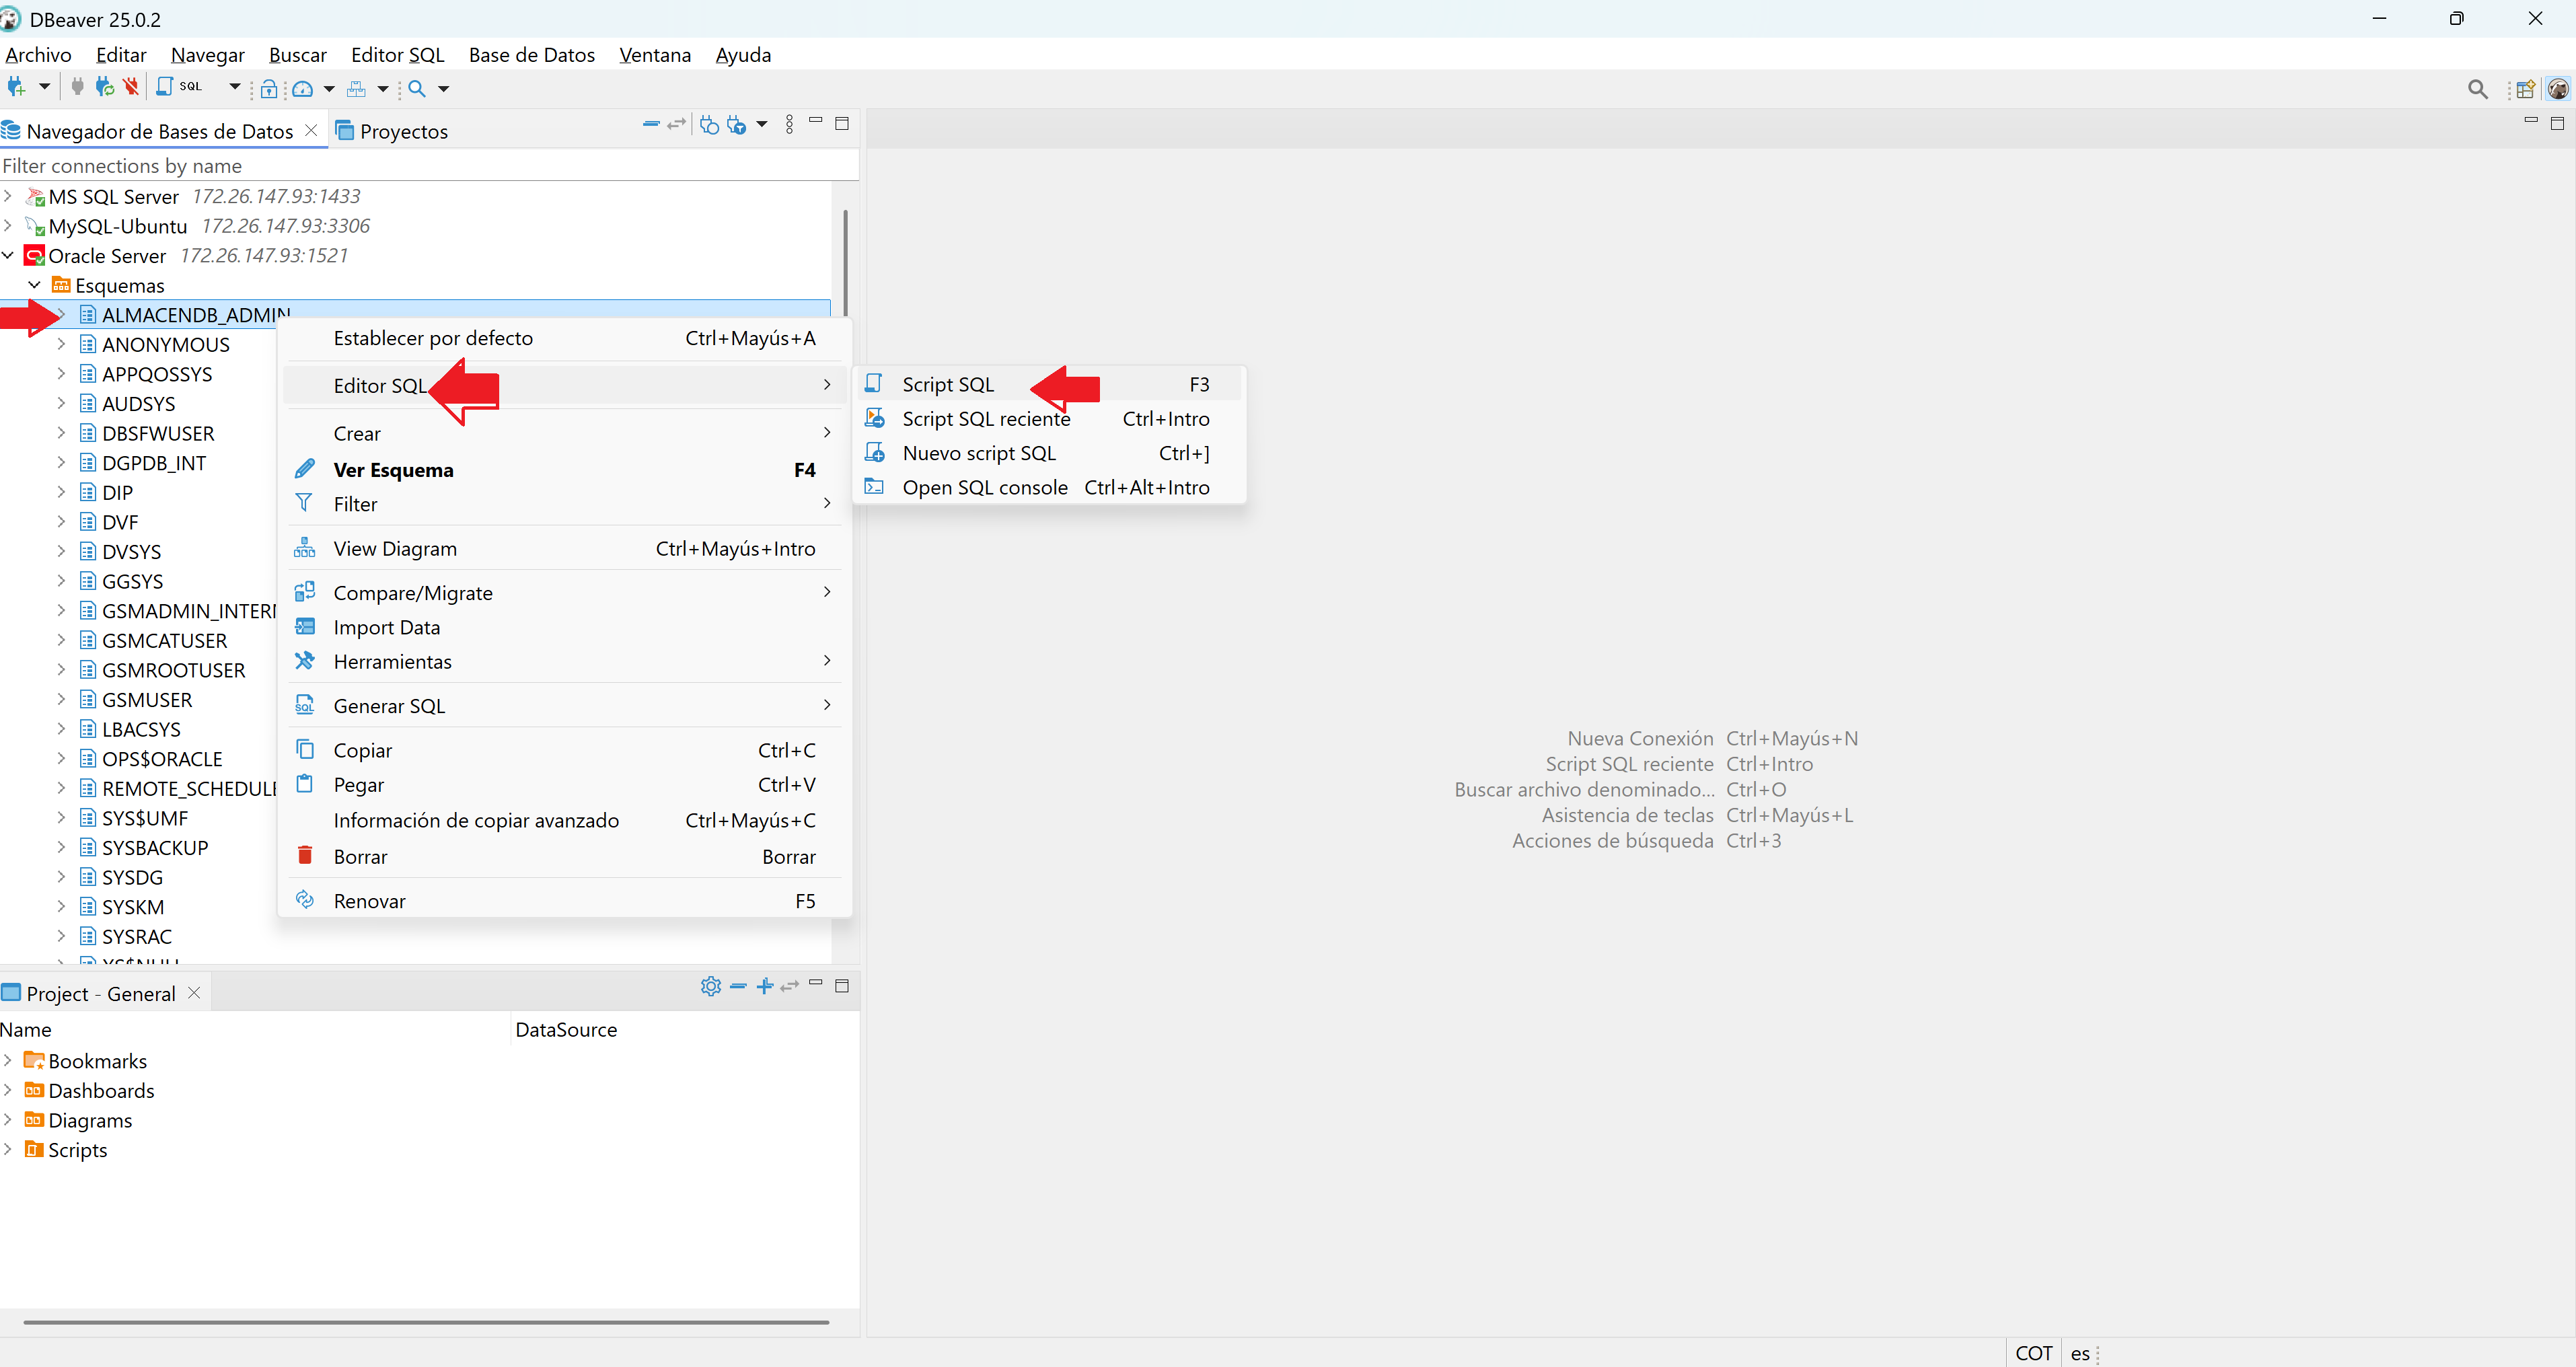Collapse all items in the Project panel
This screenshot has height=1367, width=2576.
pyautogui.click(x=738, y=986)
